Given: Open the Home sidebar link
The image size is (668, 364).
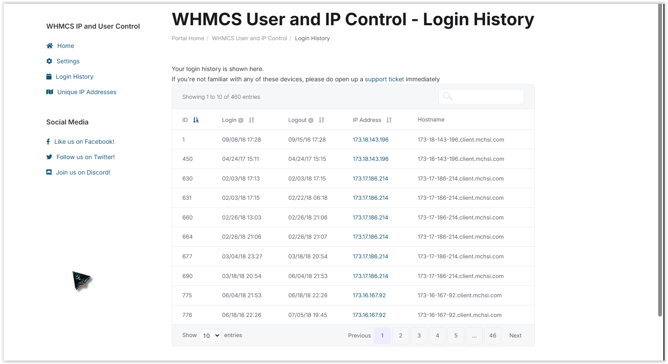Looking at the screenshot, I should tap(66, 46).
